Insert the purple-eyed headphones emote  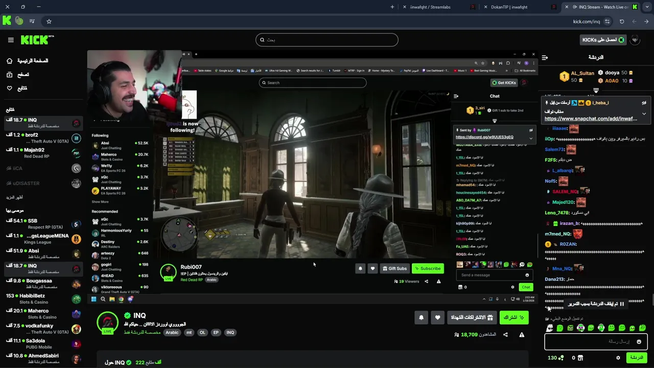[x=580, y=328]
